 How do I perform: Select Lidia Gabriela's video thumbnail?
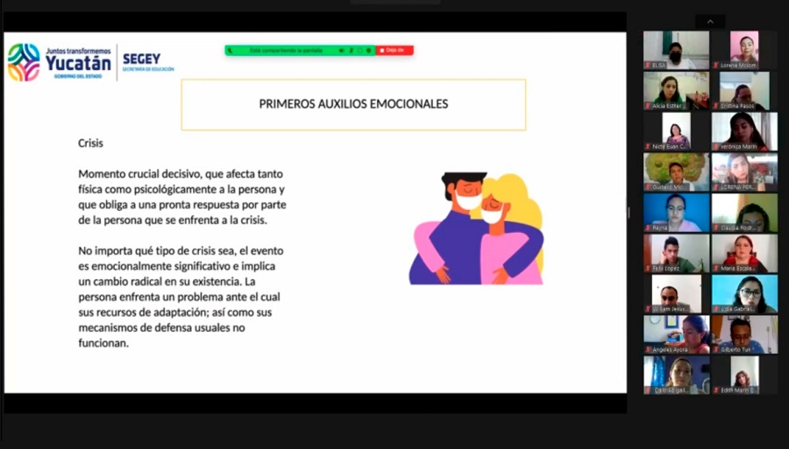pos(744,293)
